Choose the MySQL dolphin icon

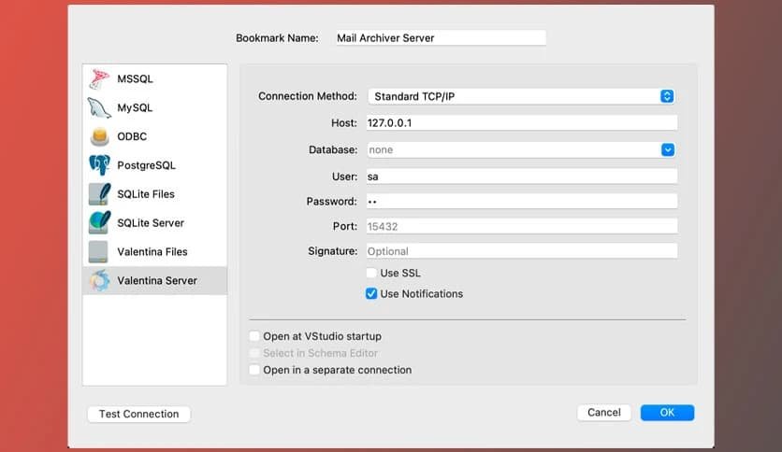pos(99,108)
